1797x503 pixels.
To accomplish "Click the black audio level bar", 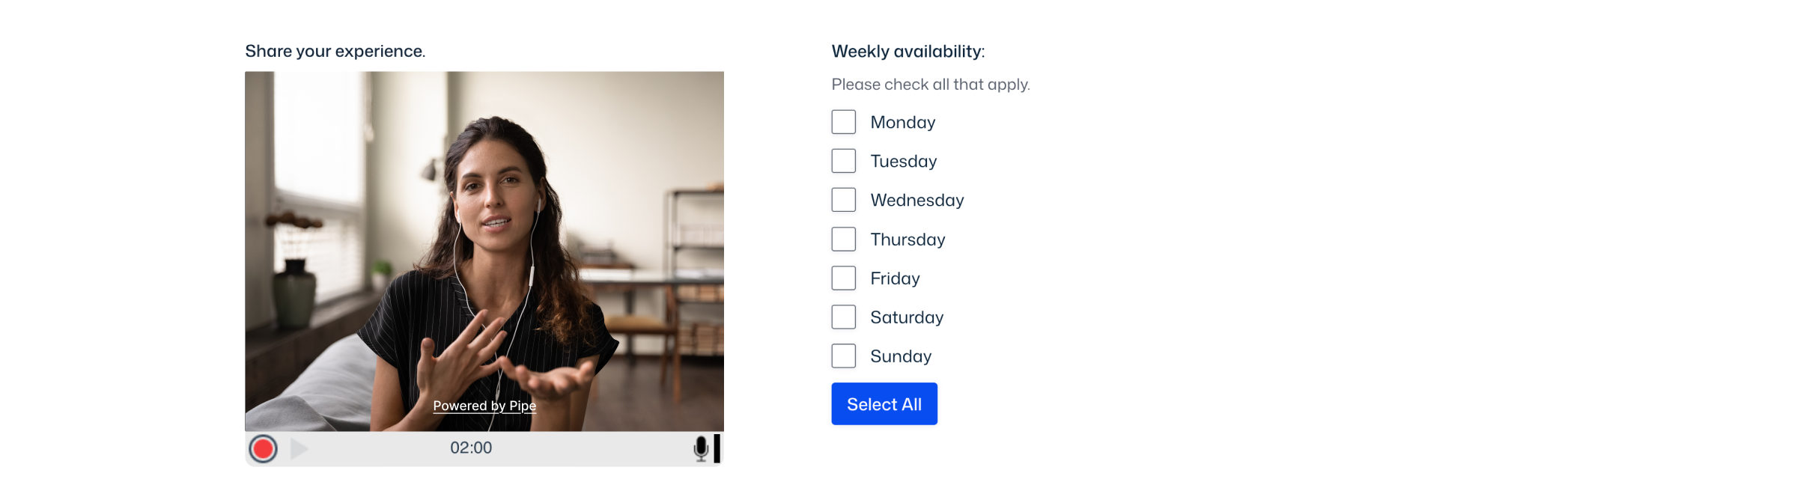I will 717,449.
